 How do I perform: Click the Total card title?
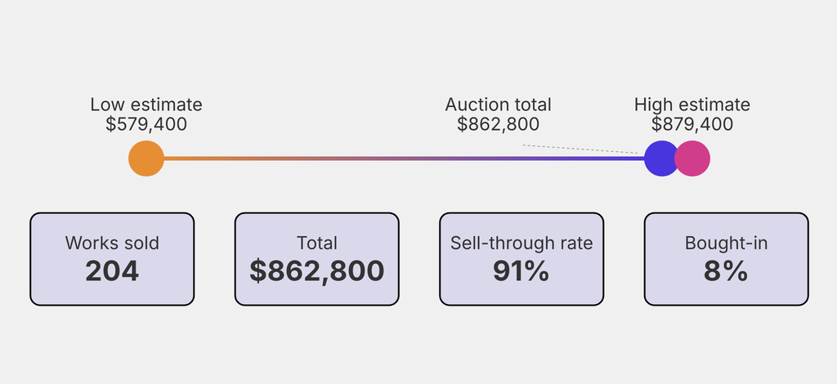(317, 243)
